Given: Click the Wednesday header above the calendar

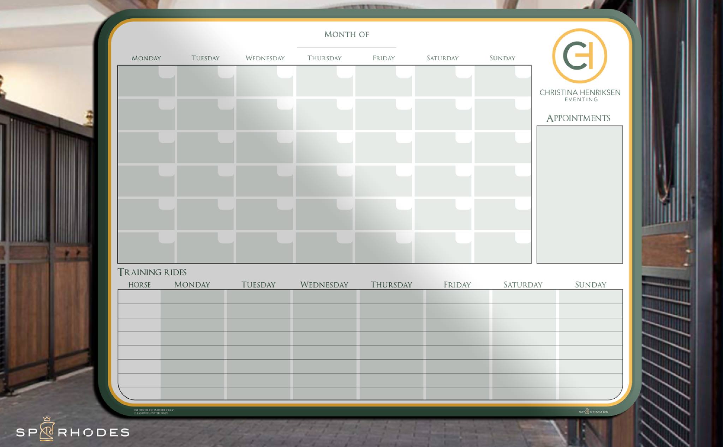Looking at the screenshot, I should pos(265,58).
